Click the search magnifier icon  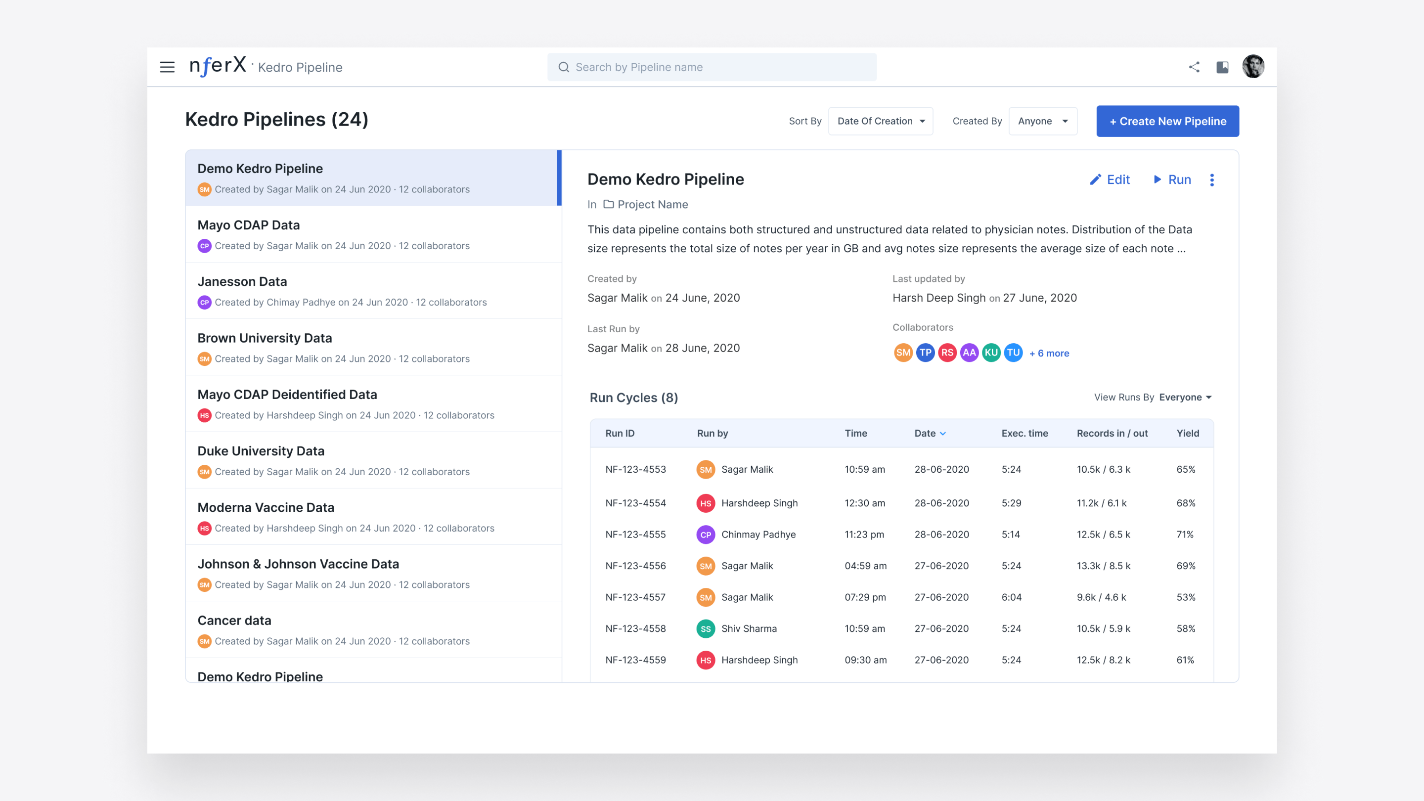[x=563, y=67]
